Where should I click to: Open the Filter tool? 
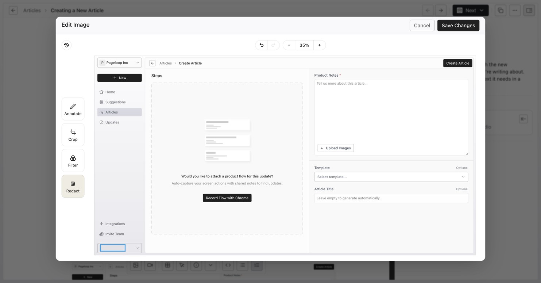click(x=73, y=161)
